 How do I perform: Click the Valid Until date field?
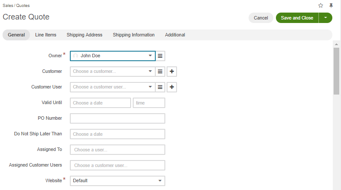[x=100, y=103]
